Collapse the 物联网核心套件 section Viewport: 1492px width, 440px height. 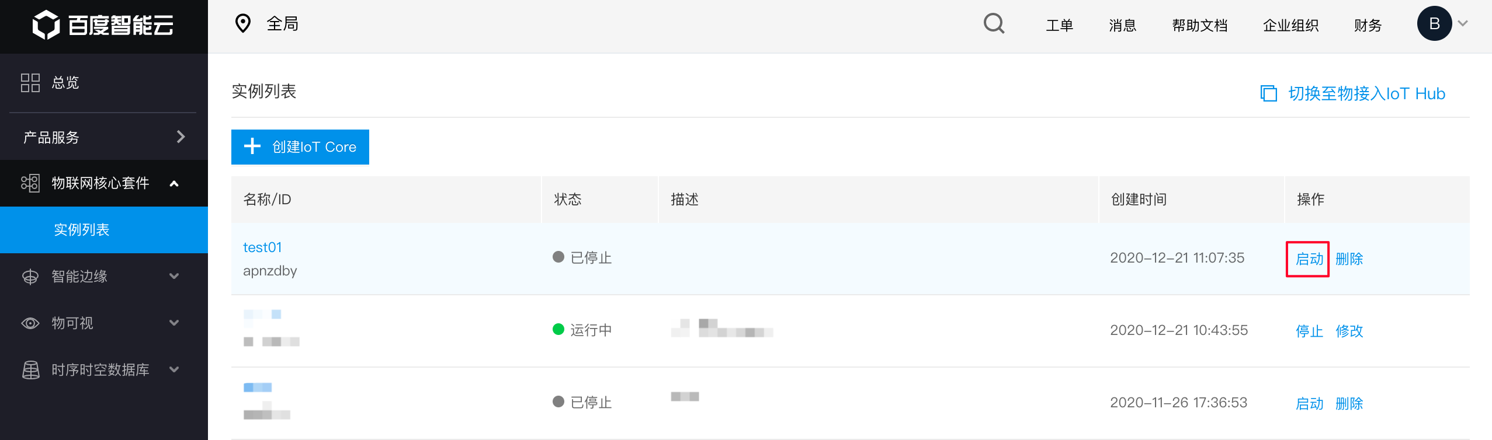174,184
